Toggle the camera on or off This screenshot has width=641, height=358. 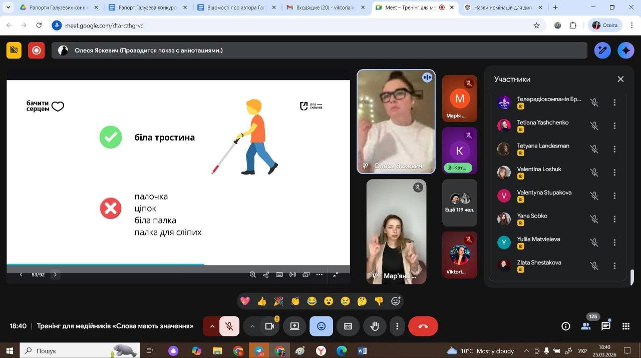[x=269, y=326]
